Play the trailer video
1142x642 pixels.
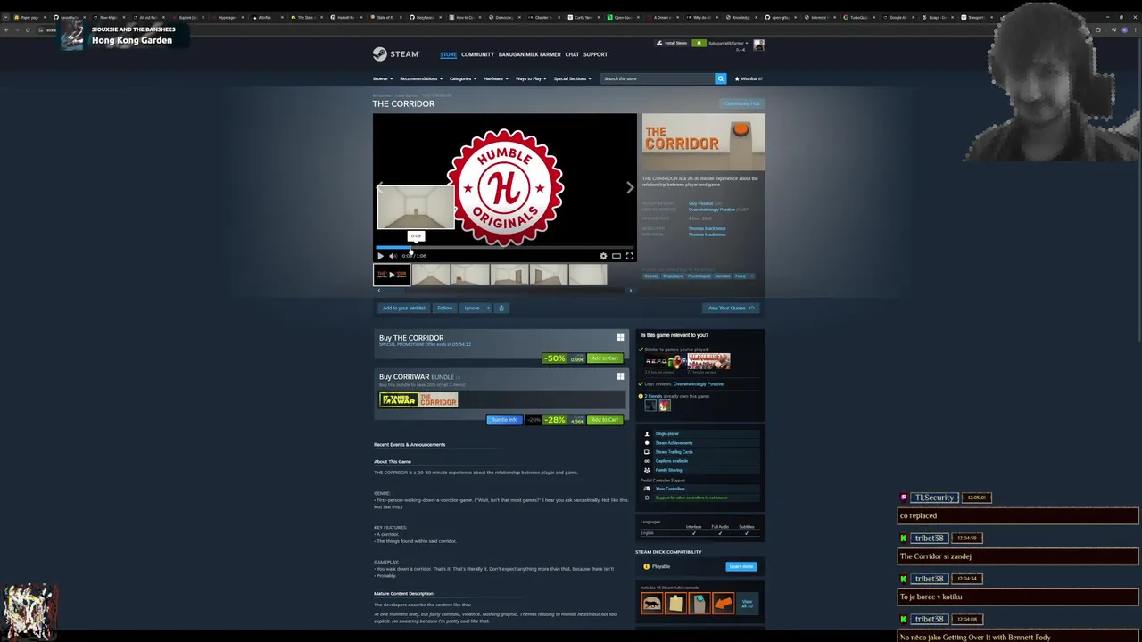380,256
